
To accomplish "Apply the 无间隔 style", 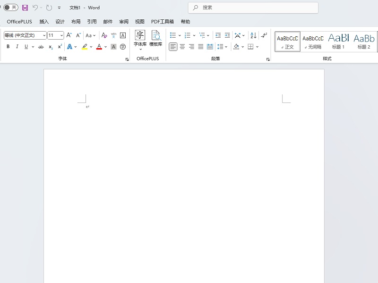I will [313, 42].
